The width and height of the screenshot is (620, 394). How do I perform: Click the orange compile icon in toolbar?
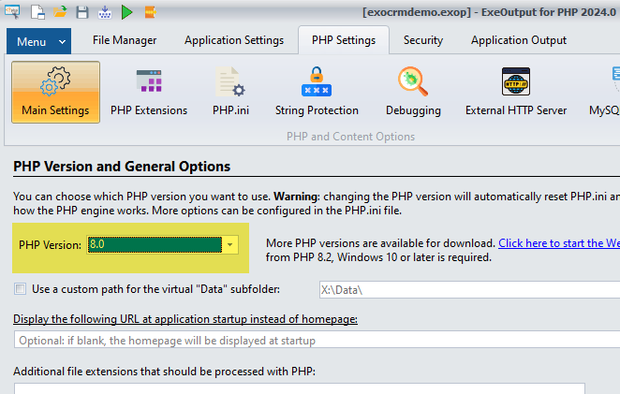tap(150, 12)
